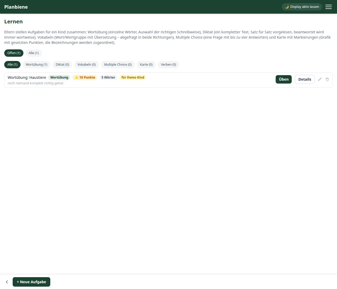Filter by Verben (0)
Screen dimensions: 337x289
[168, 65]
